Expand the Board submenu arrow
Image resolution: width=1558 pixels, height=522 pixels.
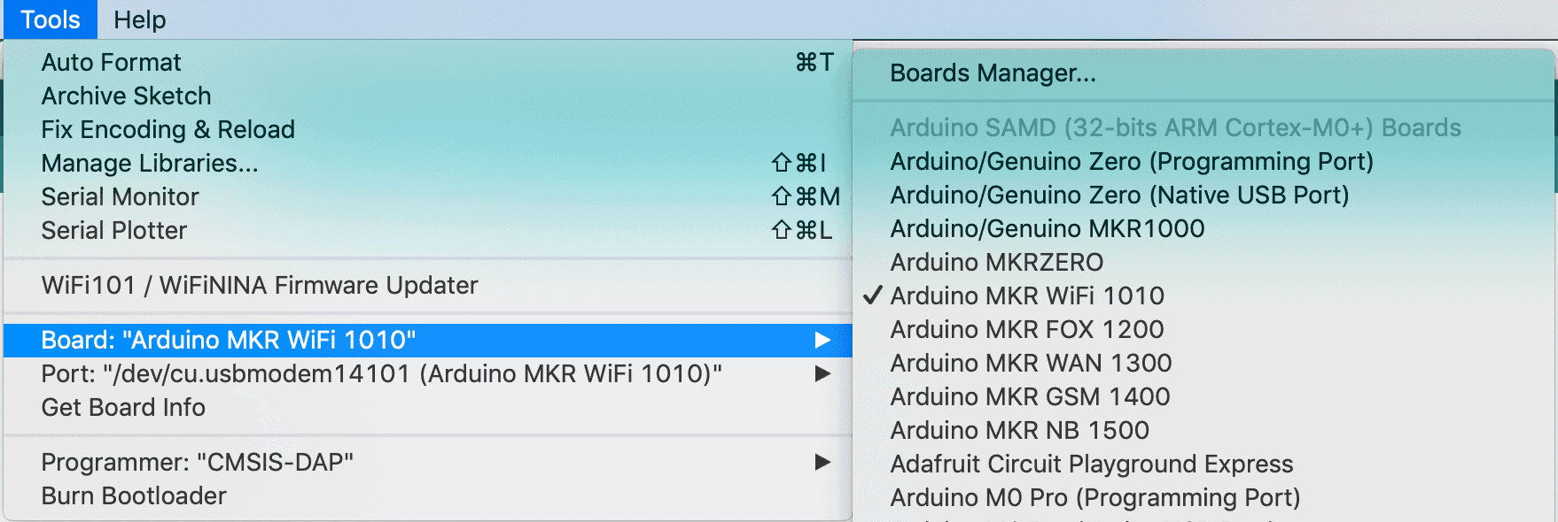click(x=822, y=340)
